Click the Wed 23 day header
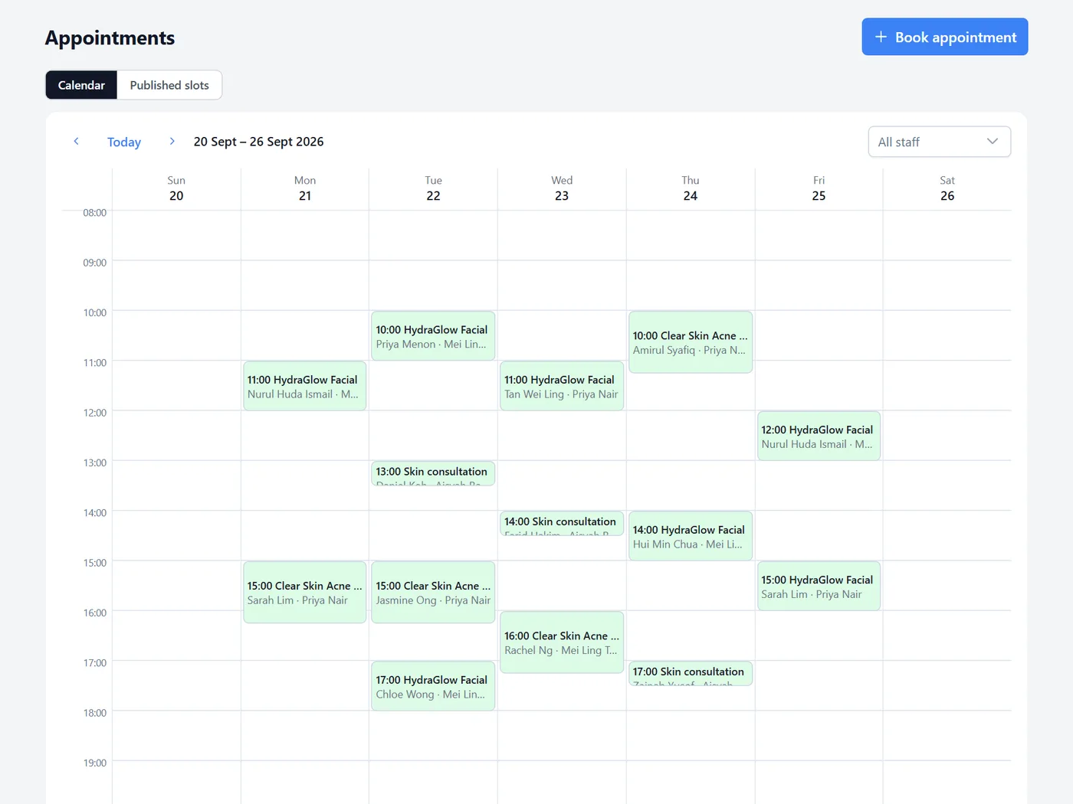Viewport: 1073px width, 804px height. click(x=562, y=188)
